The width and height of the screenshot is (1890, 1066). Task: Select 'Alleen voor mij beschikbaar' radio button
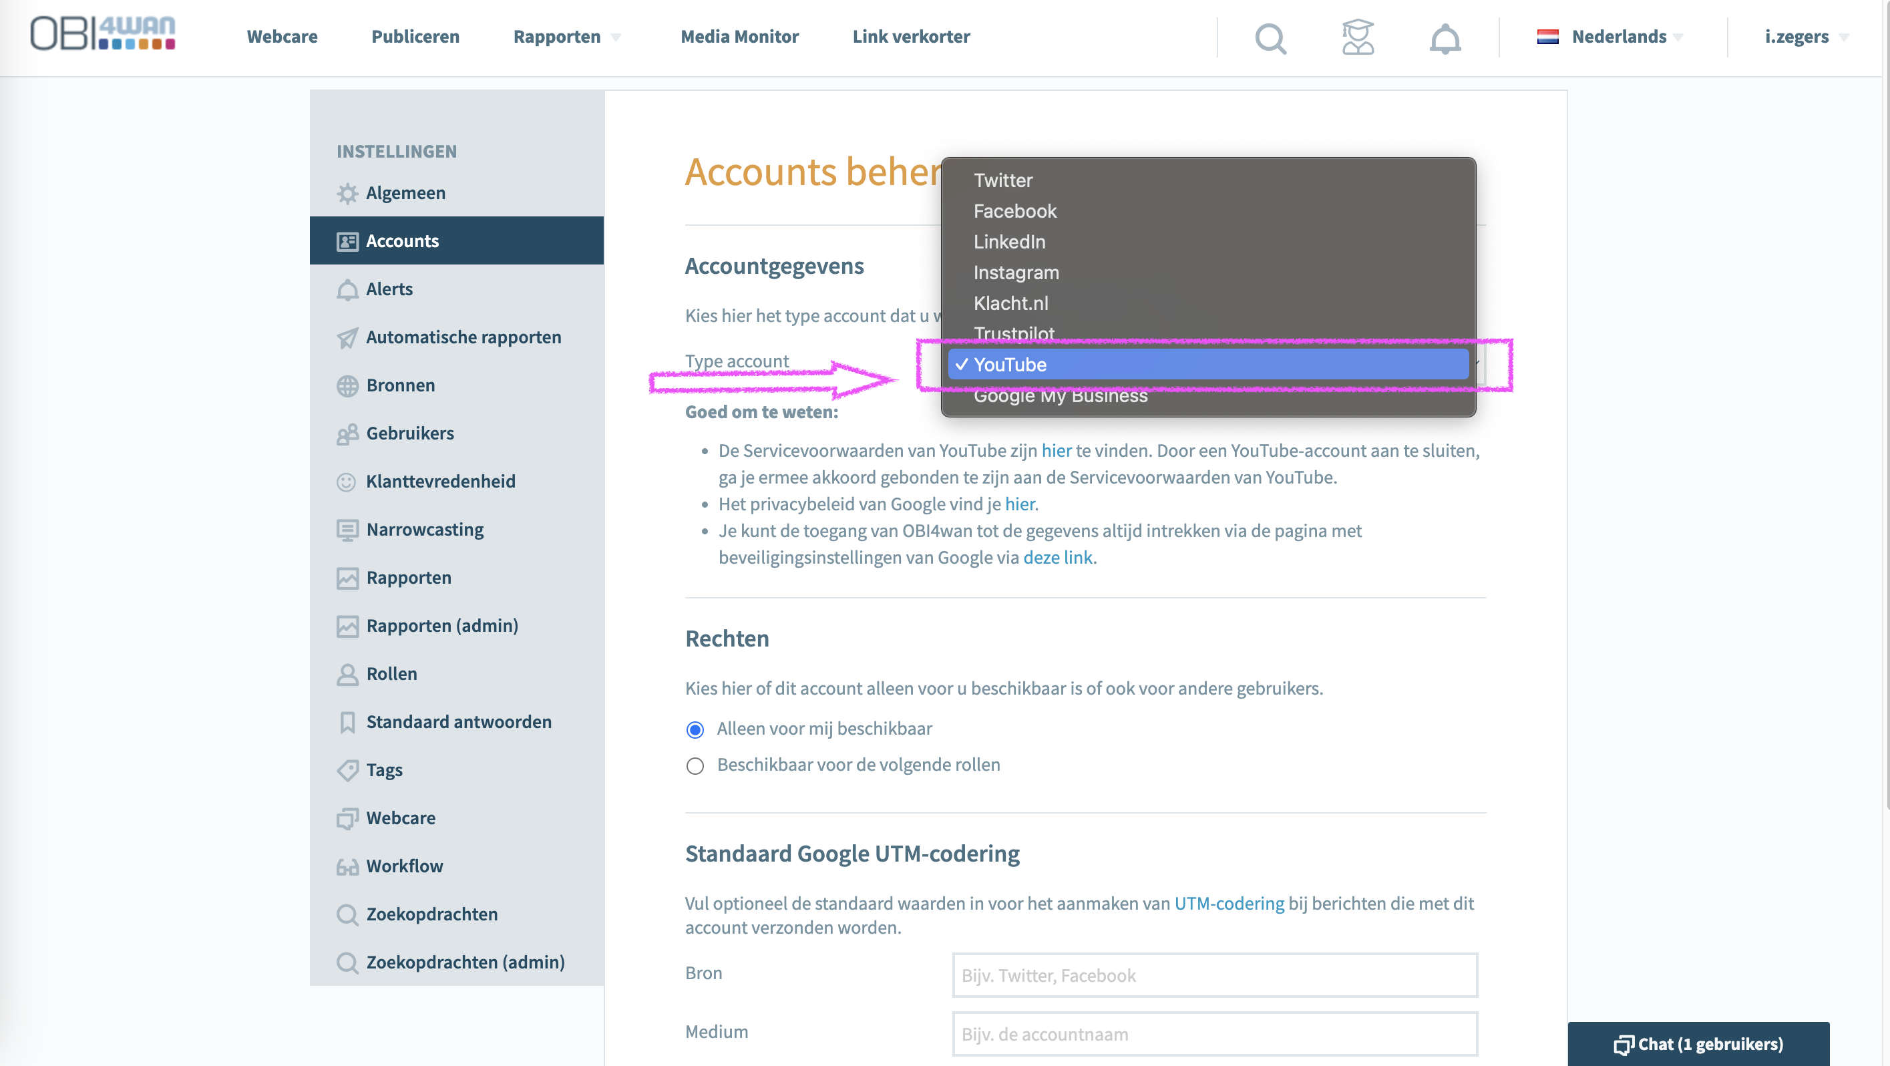click(695, 729)
